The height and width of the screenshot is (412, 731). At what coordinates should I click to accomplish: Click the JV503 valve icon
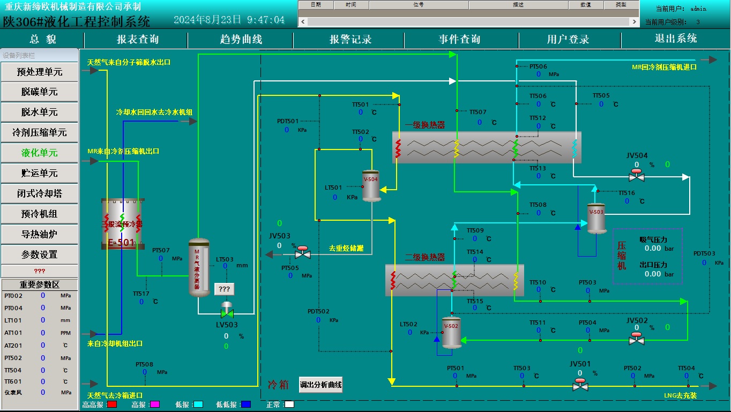click(303, 253)
